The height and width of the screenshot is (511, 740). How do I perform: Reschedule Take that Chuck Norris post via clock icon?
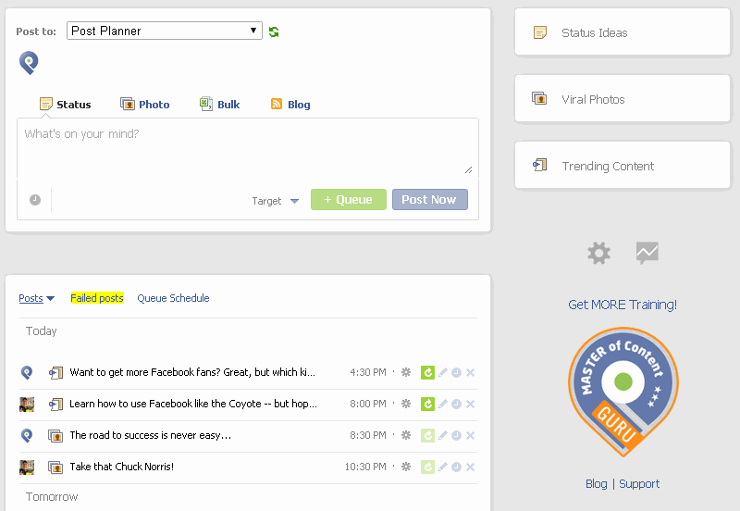456,467
